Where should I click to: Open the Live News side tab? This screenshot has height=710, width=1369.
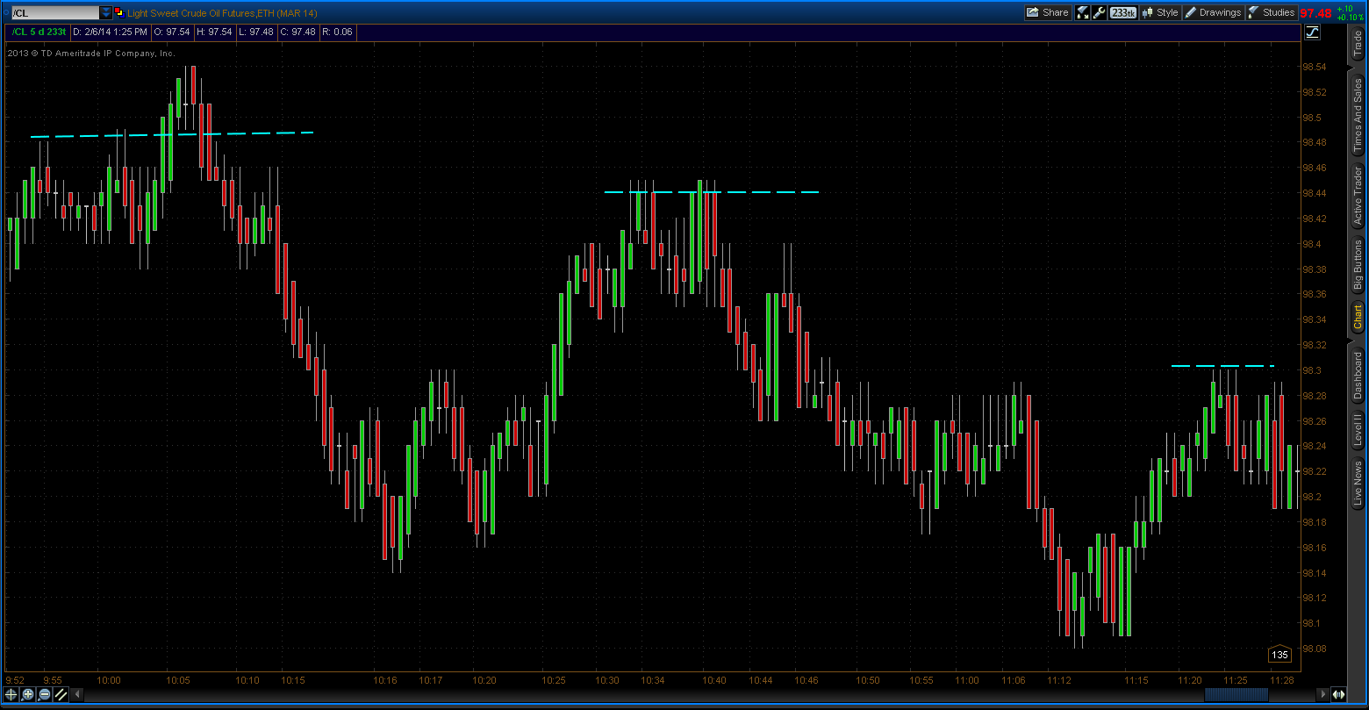1358,484
